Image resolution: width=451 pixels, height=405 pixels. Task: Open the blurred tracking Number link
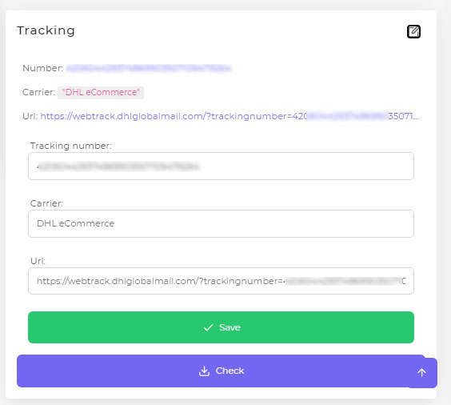click(x=149, y=68)
